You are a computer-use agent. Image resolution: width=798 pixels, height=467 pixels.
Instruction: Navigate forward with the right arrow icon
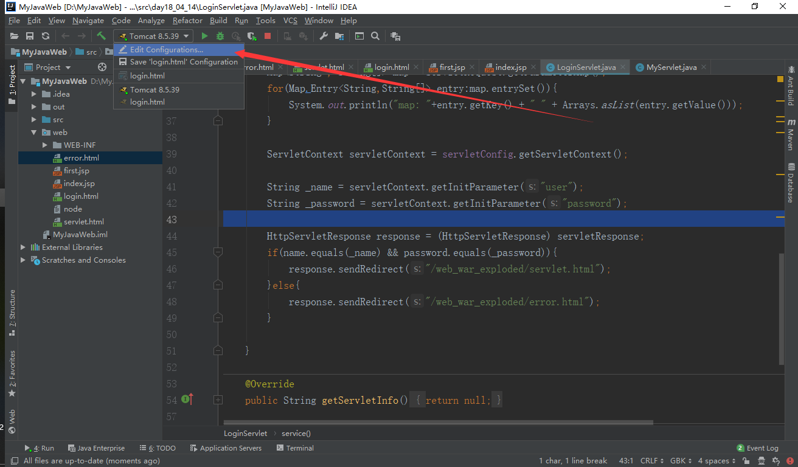81,36
